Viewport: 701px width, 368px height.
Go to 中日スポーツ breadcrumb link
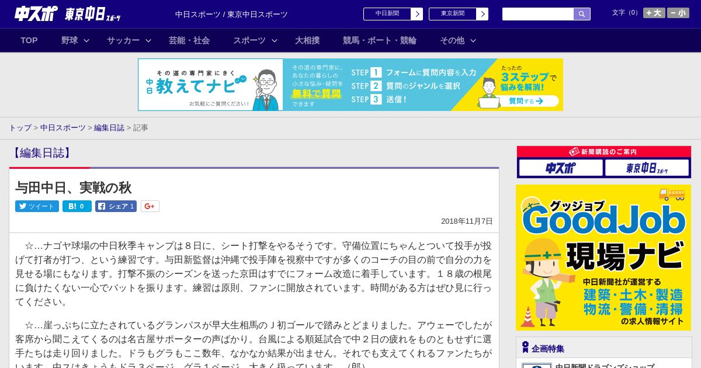(63, 128)
